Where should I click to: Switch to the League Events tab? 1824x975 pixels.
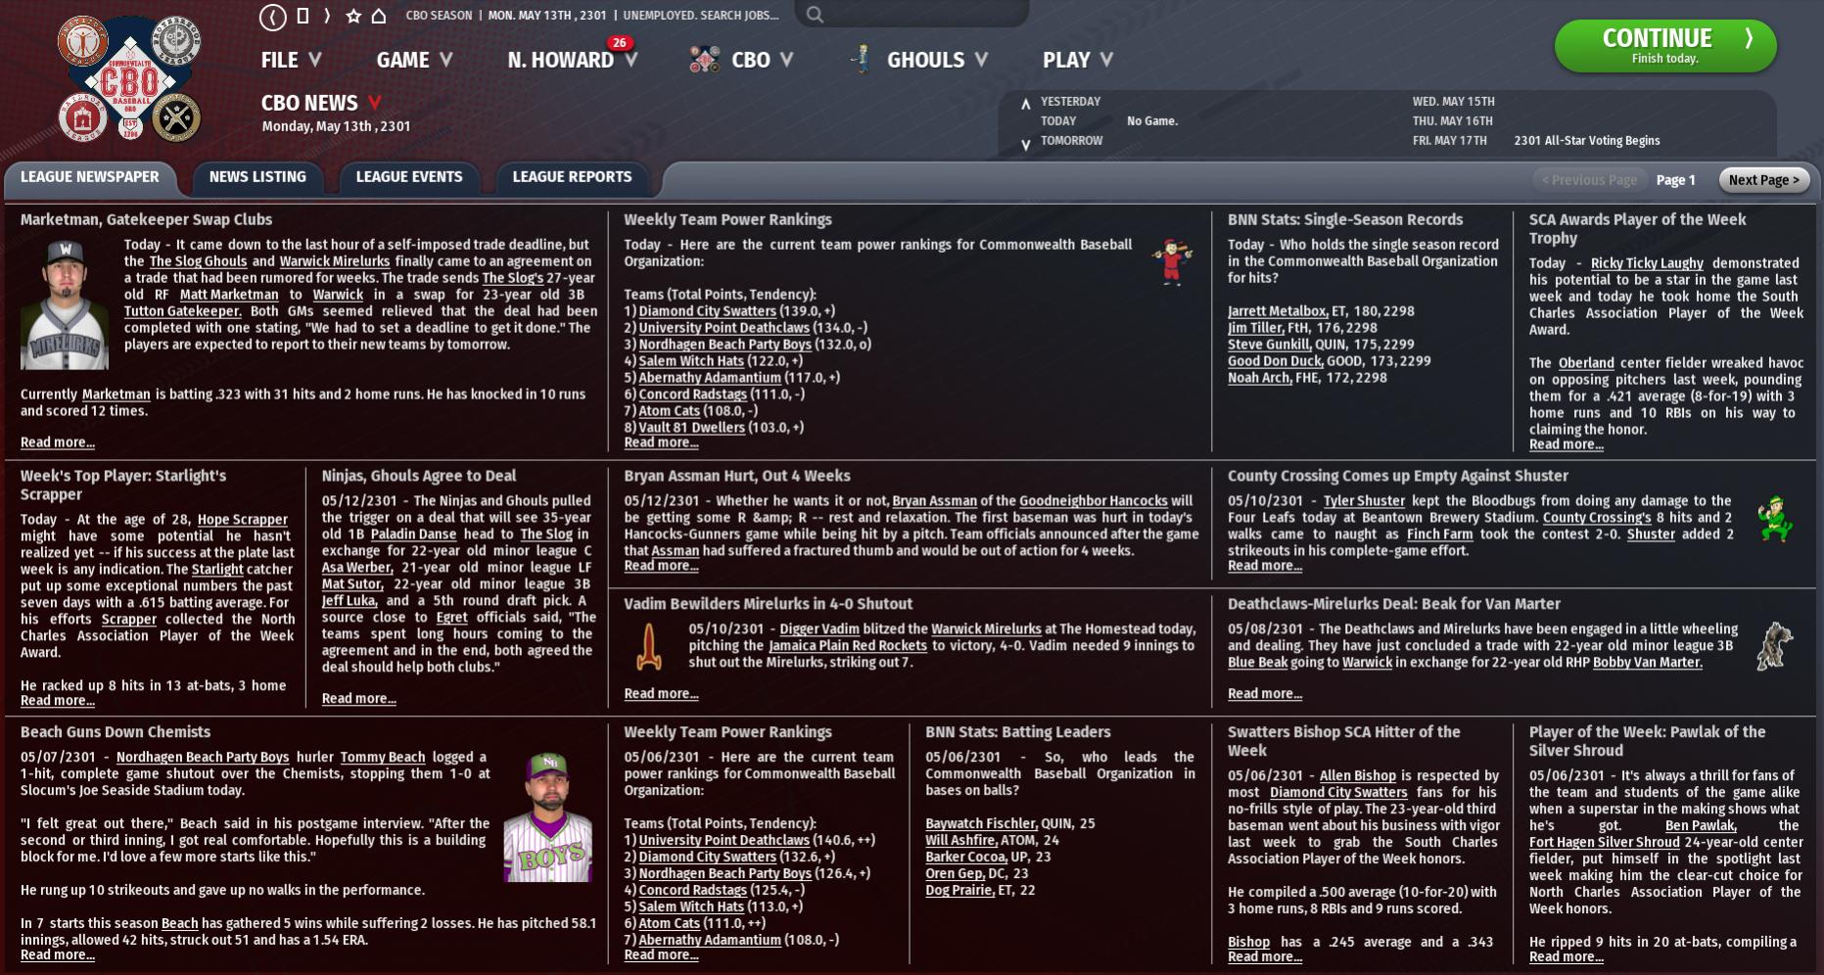(x=408, y=177)
